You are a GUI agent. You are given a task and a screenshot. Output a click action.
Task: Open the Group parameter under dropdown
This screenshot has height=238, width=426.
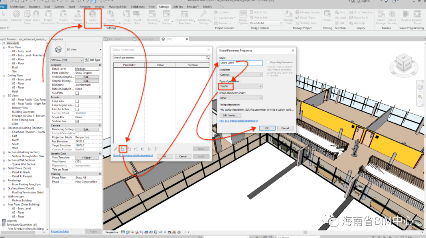[241, 98]
